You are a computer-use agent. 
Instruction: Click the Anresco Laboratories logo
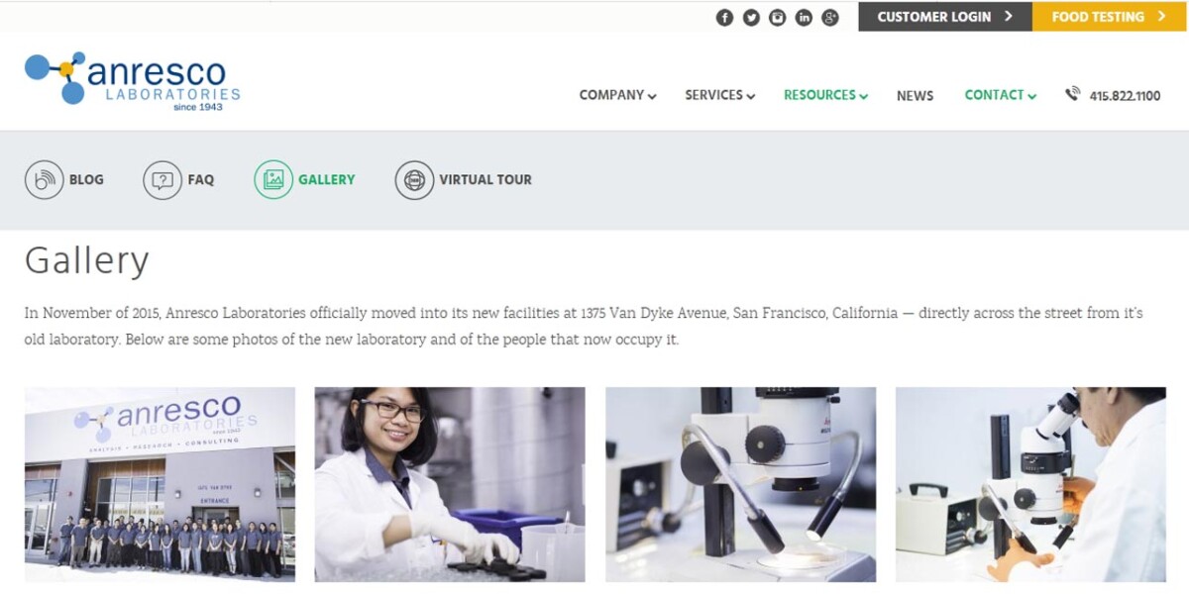[x=133, y=79]
